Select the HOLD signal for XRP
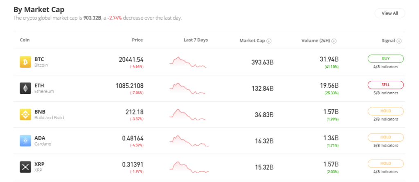The height and width of the screenshot is (182, 419). tap(385, 164)
